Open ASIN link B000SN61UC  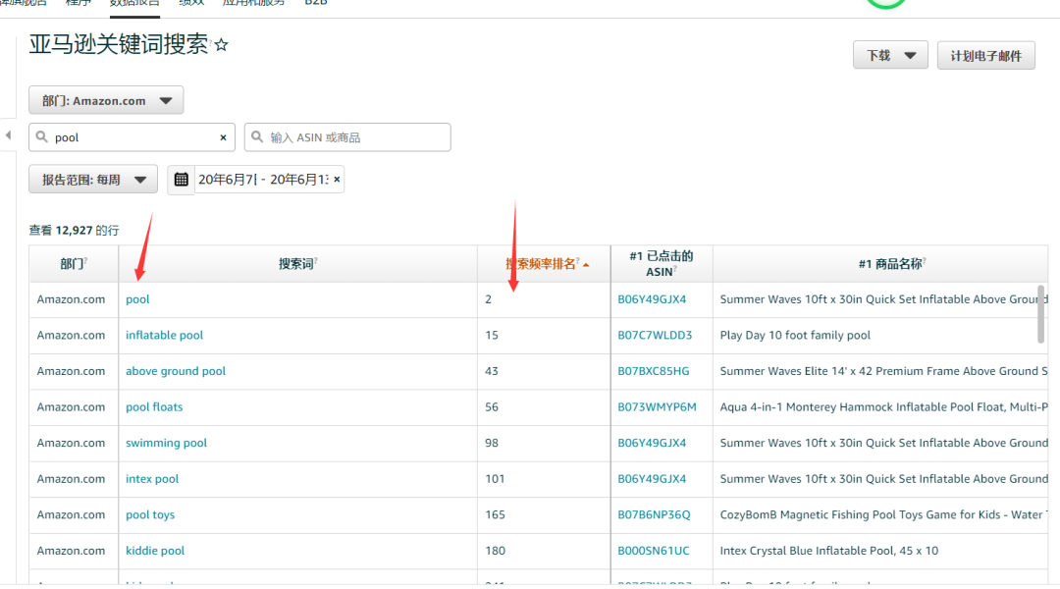click(x=653, y=551)
